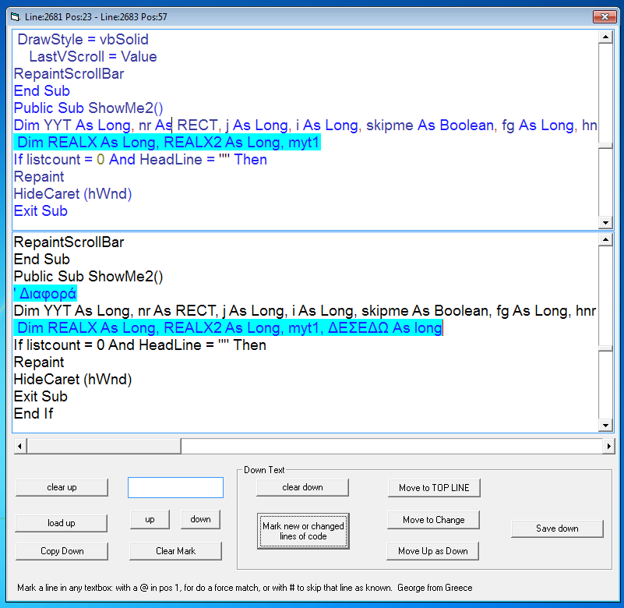Click highlighted 'Dim REALX' line in top pane
The height and width of the screenshot is (608, 624).
coord(167,142)
